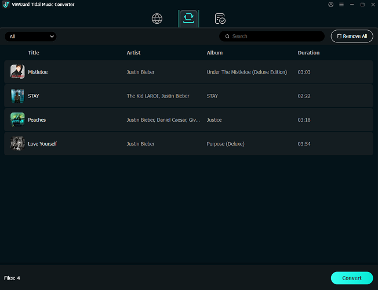This screenshot has height=290, width=378.
Task: Click the Love Yourself album thumbnail
Action: (17, 143)
